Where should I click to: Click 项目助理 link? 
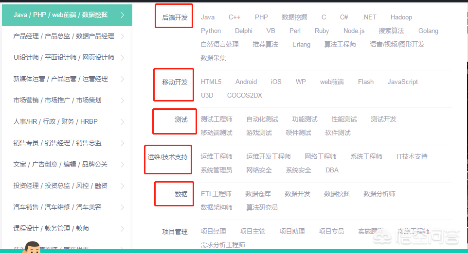pyautogui.click(x=292, y=231)
